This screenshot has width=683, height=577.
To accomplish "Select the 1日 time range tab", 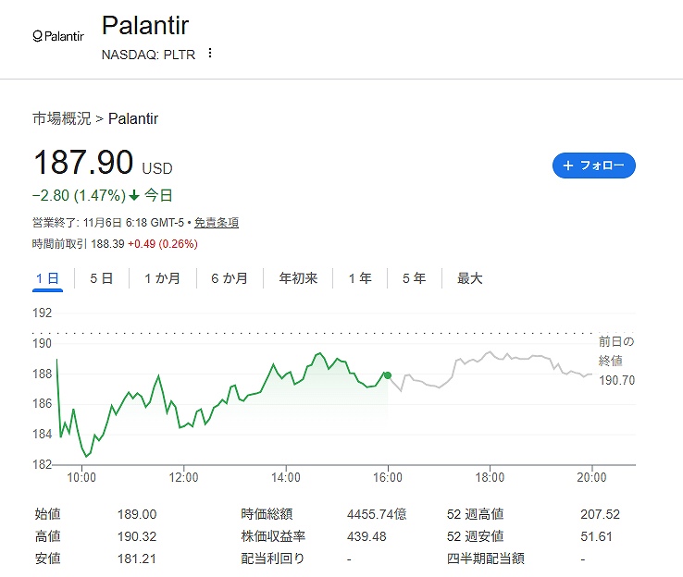I will pyautogui.click(x=47, y=278).
